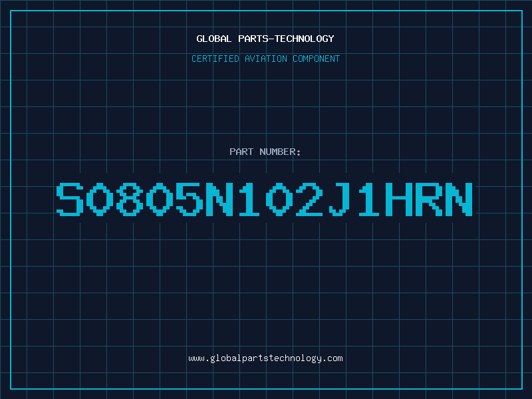Select the CERTIFIED AVIATION COMPONENT subtitle
Screen dimensions: 532x399
tap(265, 59)
